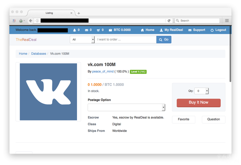Click the BTC 0.0000 wallet balance
The width and height of the screenshot is (241, 165).
(x=120, y=30)
